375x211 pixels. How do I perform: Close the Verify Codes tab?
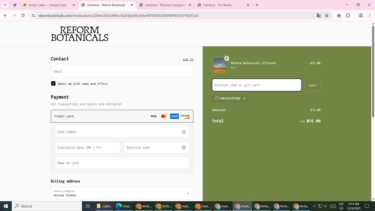click(74, 5)
